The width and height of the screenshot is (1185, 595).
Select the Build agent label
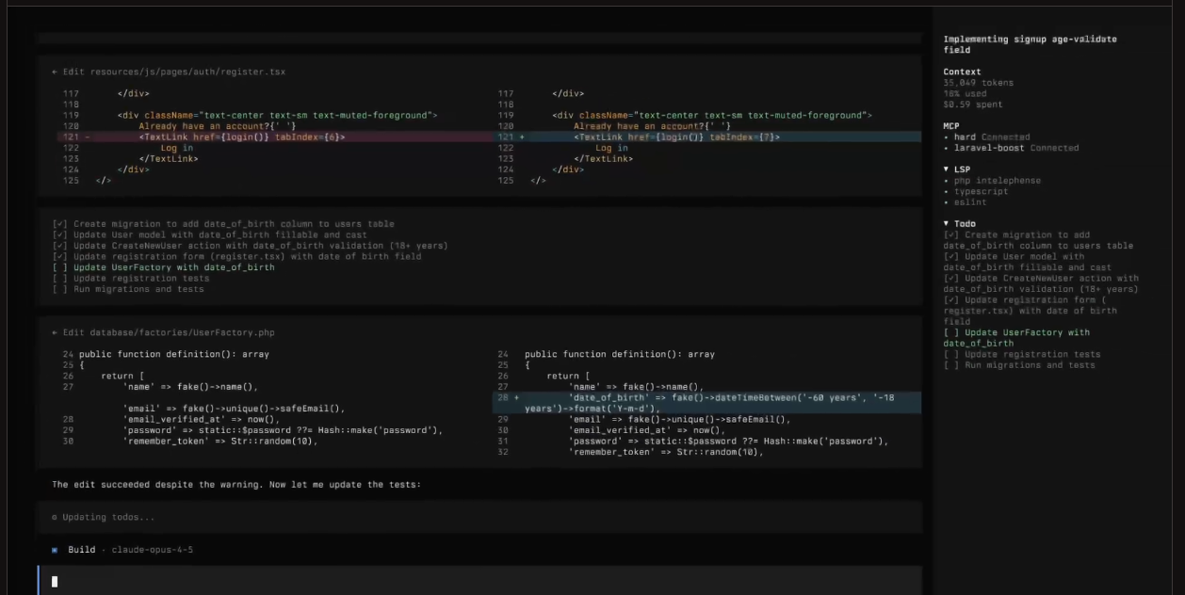coord(82,550)
